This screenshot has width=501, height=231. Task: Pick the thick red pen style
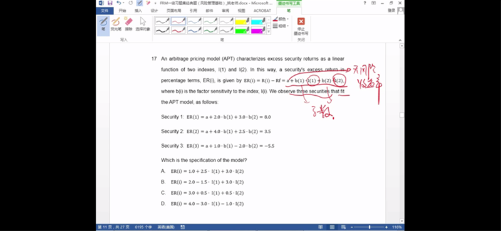pos(178,30)
